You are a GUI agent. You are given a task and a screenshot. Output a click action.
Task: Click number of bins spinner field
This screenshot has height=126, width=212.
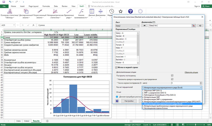pos(185,83)
